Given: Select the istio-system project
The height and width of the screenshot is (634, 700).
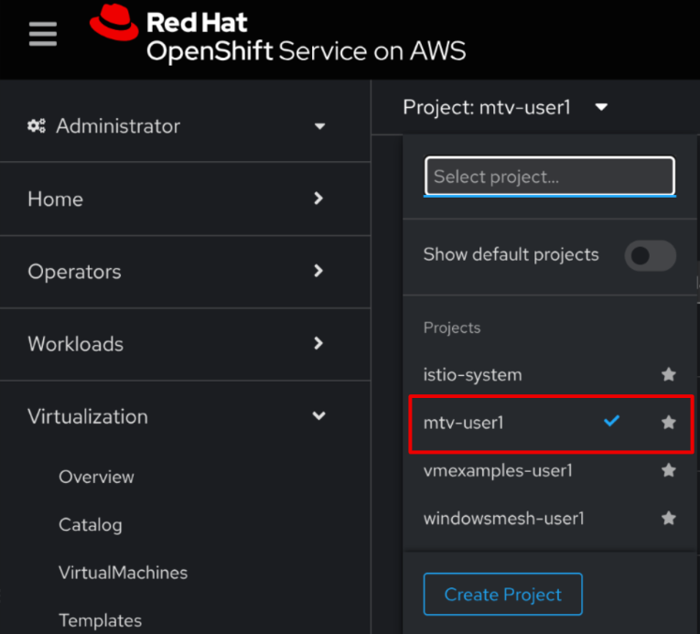Looking at the screenshot, I should 472,374.
